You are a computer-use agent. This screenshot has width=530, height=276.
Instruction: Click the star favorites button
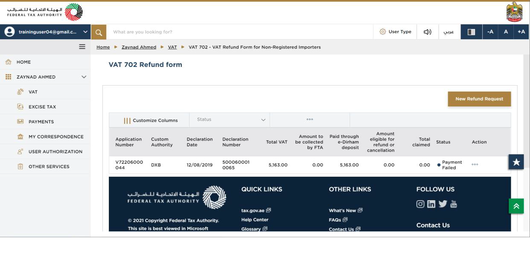[516, 162]
